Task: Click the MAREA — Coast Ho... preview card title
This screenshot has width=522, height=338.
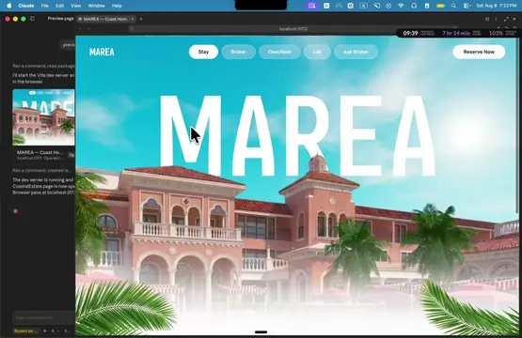Action: tap(40, 152)
